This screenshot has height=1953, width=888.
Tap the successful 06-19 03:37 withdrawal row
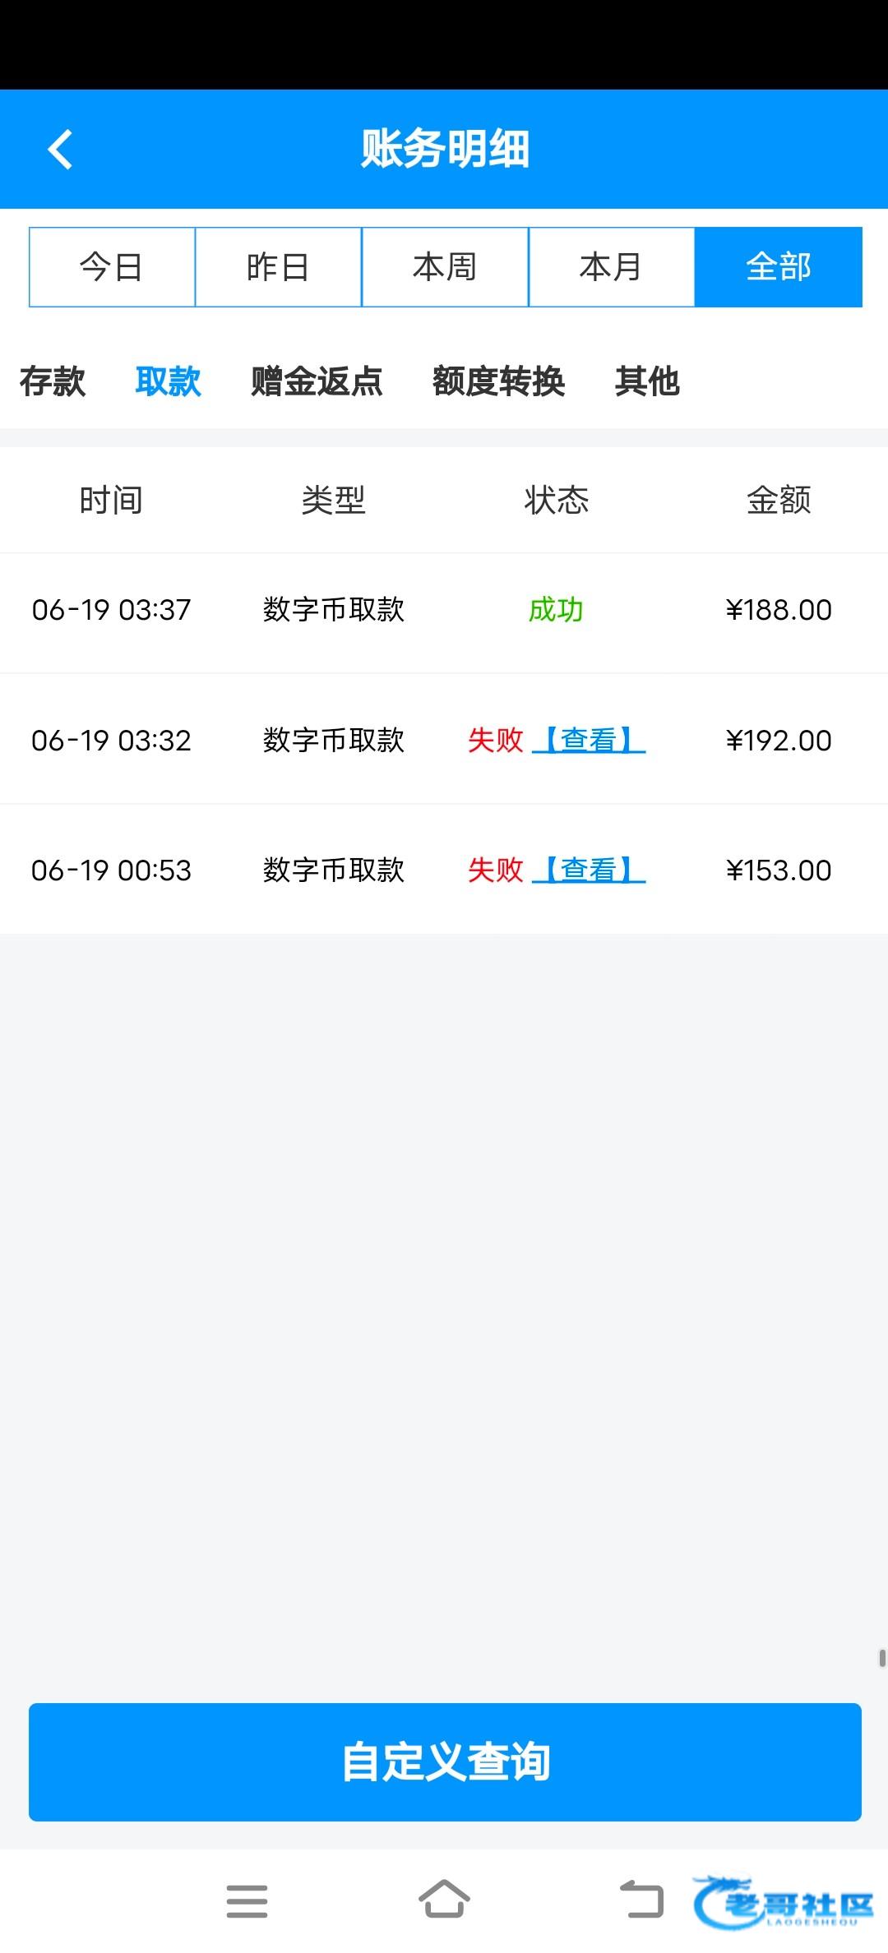[x=444, y=610]
